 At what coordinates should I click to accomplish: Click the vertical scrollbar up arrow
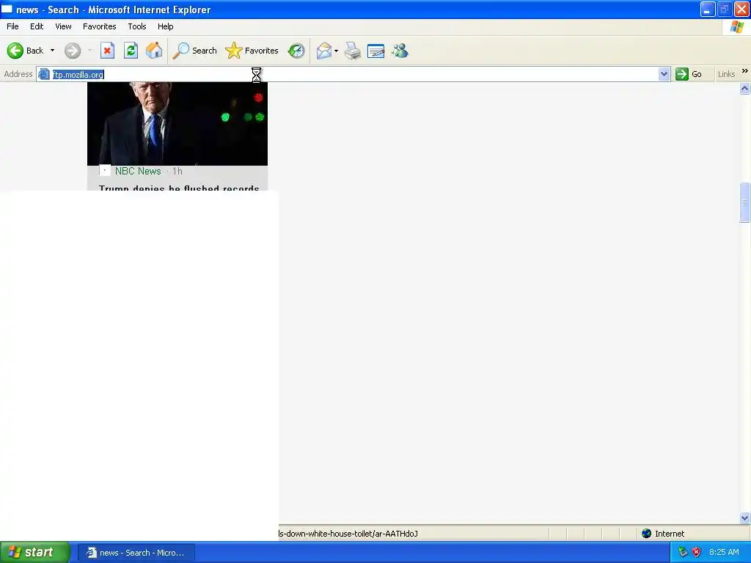(x=745, y=88)
